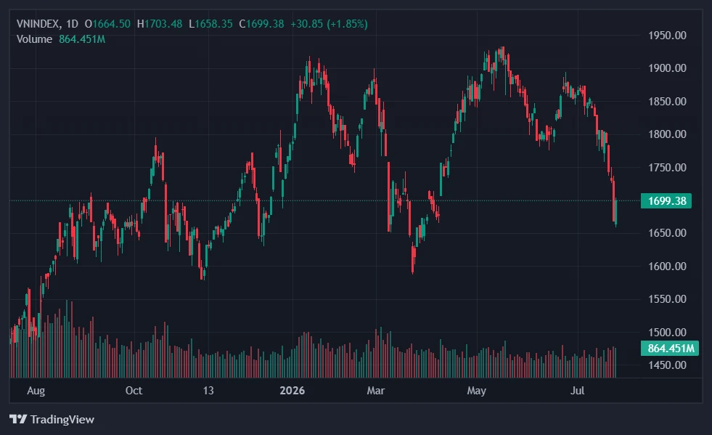Click the green 864.451M volume axis tag
The height and width of the screenshot is (435, 712).
coord(670,348)
